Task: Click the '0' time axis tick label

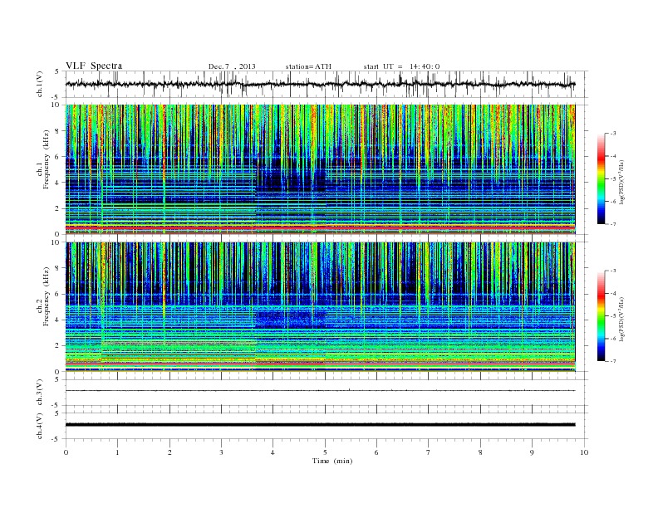Action: (x=66, y=452)
